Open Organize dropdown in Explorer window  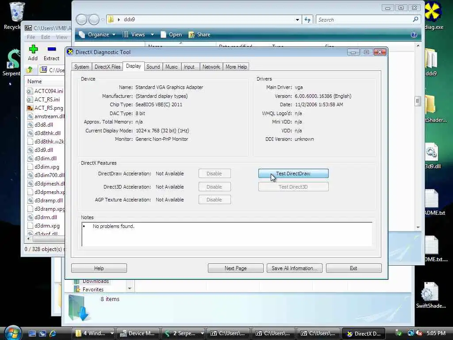click(98, 35)
